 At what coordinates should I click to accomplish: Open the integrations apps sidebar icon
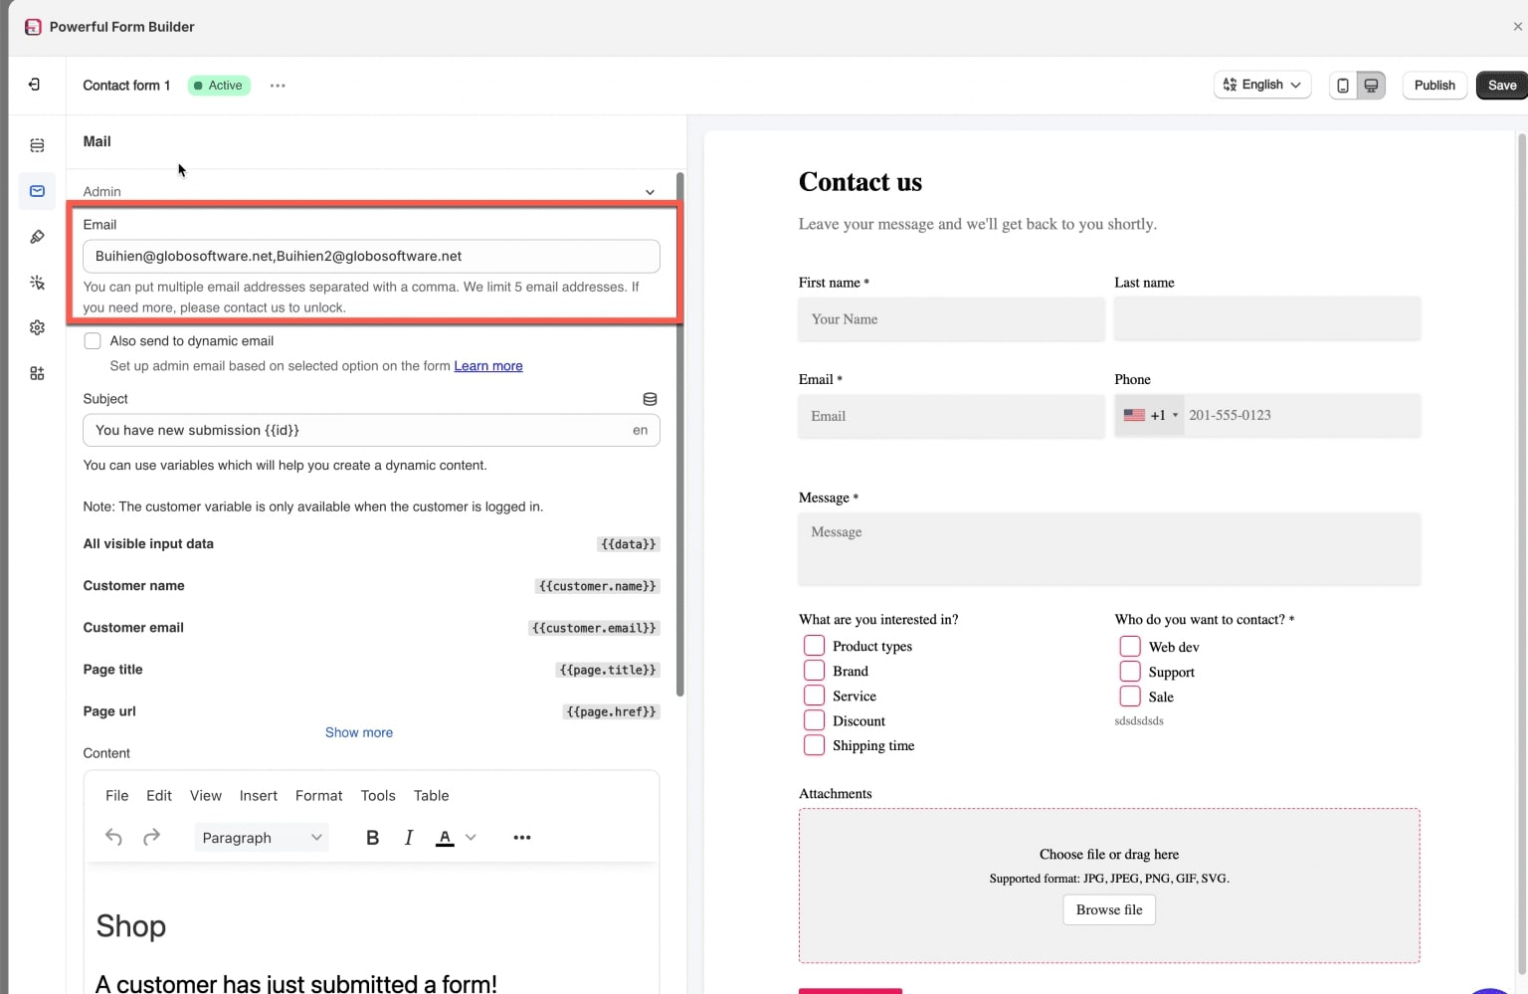[x=37, y=373]
